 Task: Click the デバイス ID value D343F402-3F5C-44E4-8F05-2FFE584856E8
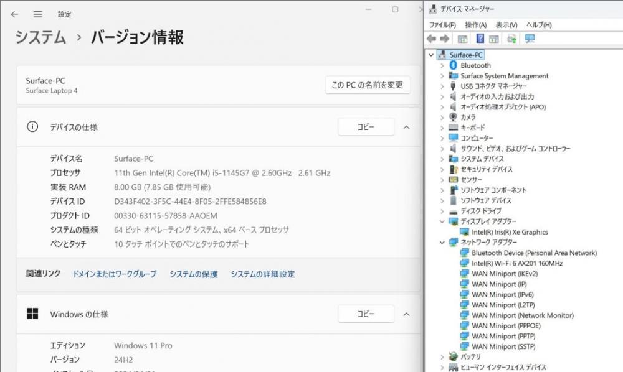click(190, 202)
